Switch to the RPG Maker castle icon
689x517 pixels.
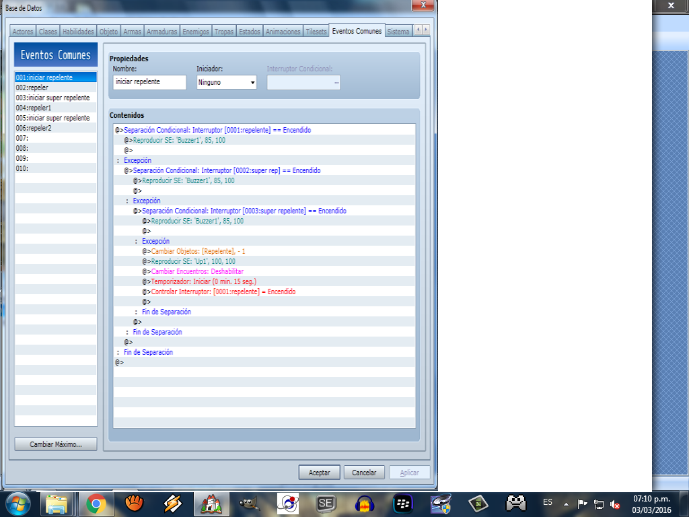tap(211, 504)
